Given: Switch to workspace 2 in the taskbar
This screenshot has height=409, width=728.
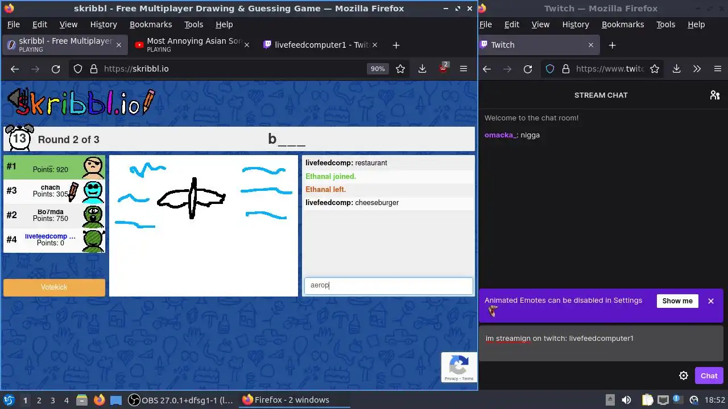Looking at the screenshot, I should 39,400.
